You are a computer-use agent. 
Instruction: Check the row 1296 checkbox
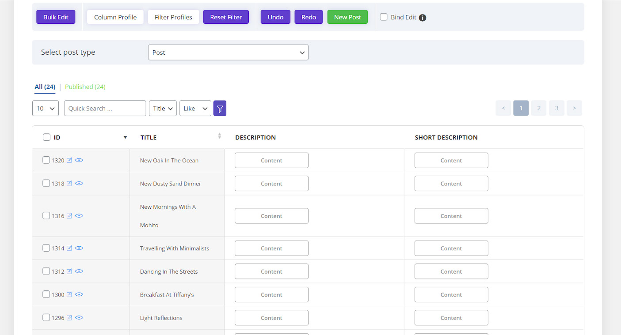[46, 317]
